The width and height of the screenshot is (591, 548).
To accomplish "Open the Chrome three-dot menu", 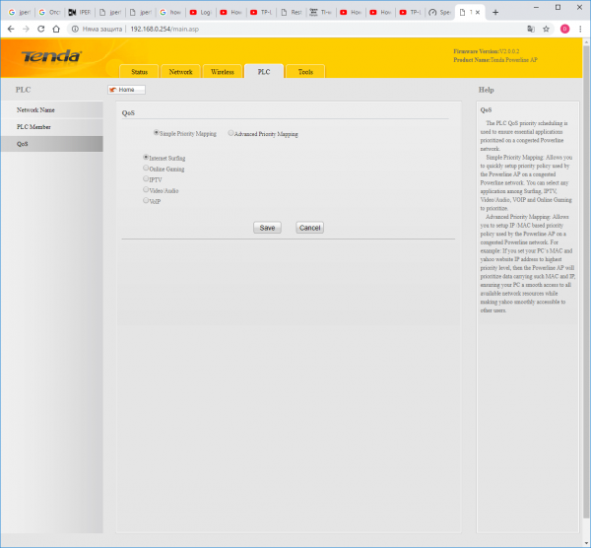I will (x=580, y=29).
